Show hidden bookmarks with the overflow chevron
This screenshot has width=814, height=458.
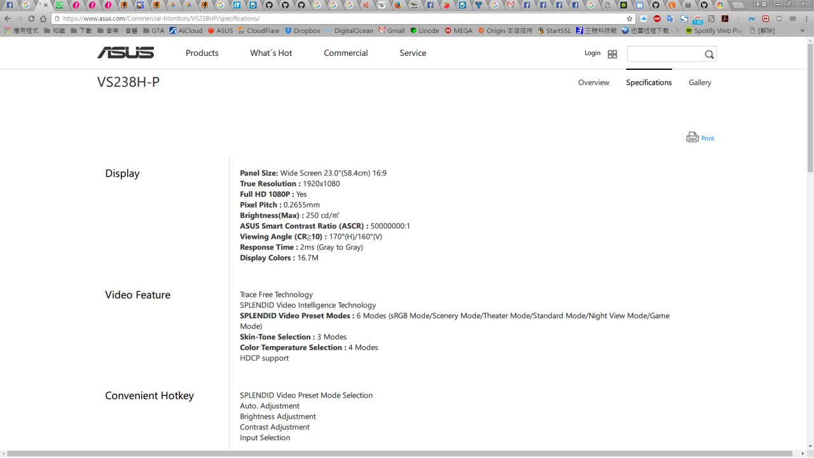[x=802, y=30]
